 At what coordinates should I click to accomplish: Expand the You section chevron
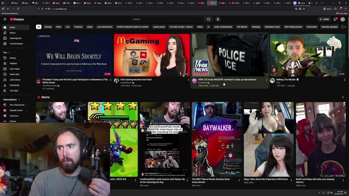[x=9, y=53]
